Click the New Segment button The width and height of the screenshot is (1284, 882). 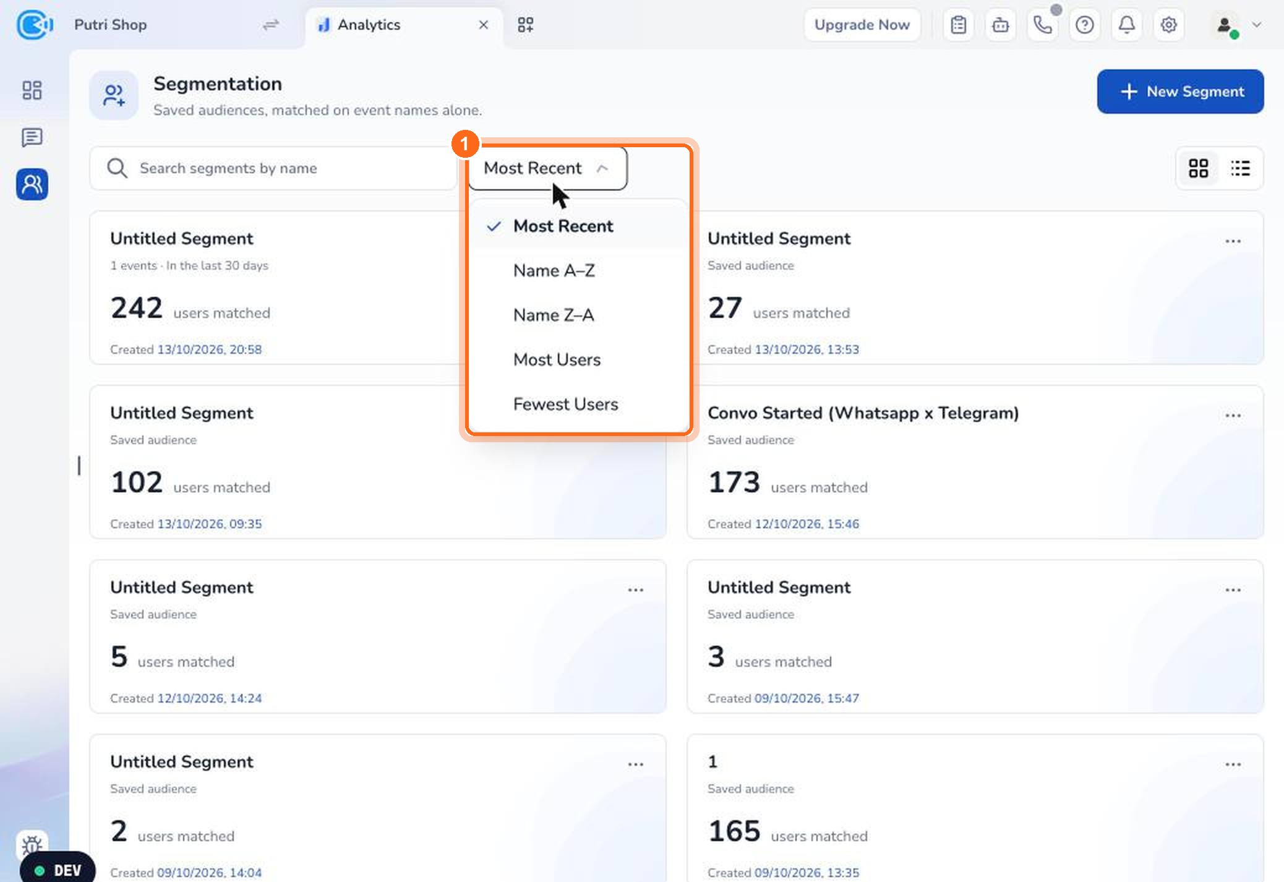pyautogui.click(x=1180, y=92)
